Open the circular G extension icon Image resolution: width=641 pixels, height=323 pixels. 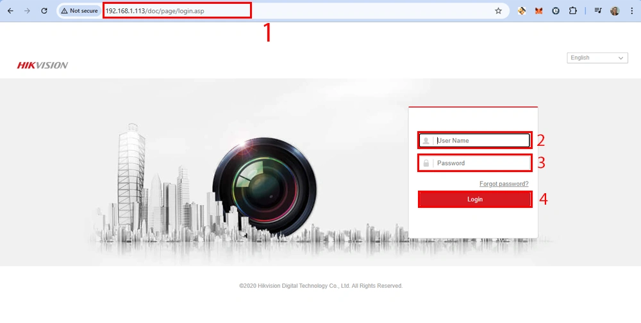pos(556,11)
